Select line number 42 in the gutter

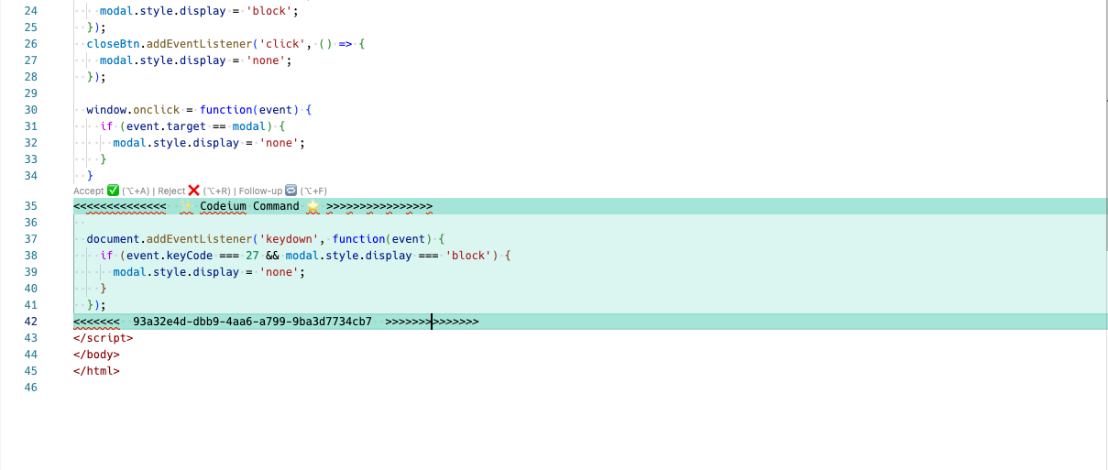[31, 322]
